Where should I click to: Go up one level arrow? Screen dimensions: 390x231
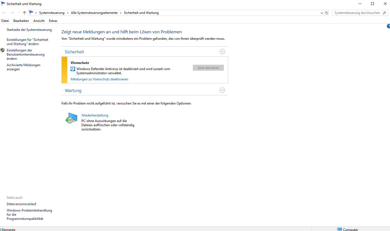[24, 13]
